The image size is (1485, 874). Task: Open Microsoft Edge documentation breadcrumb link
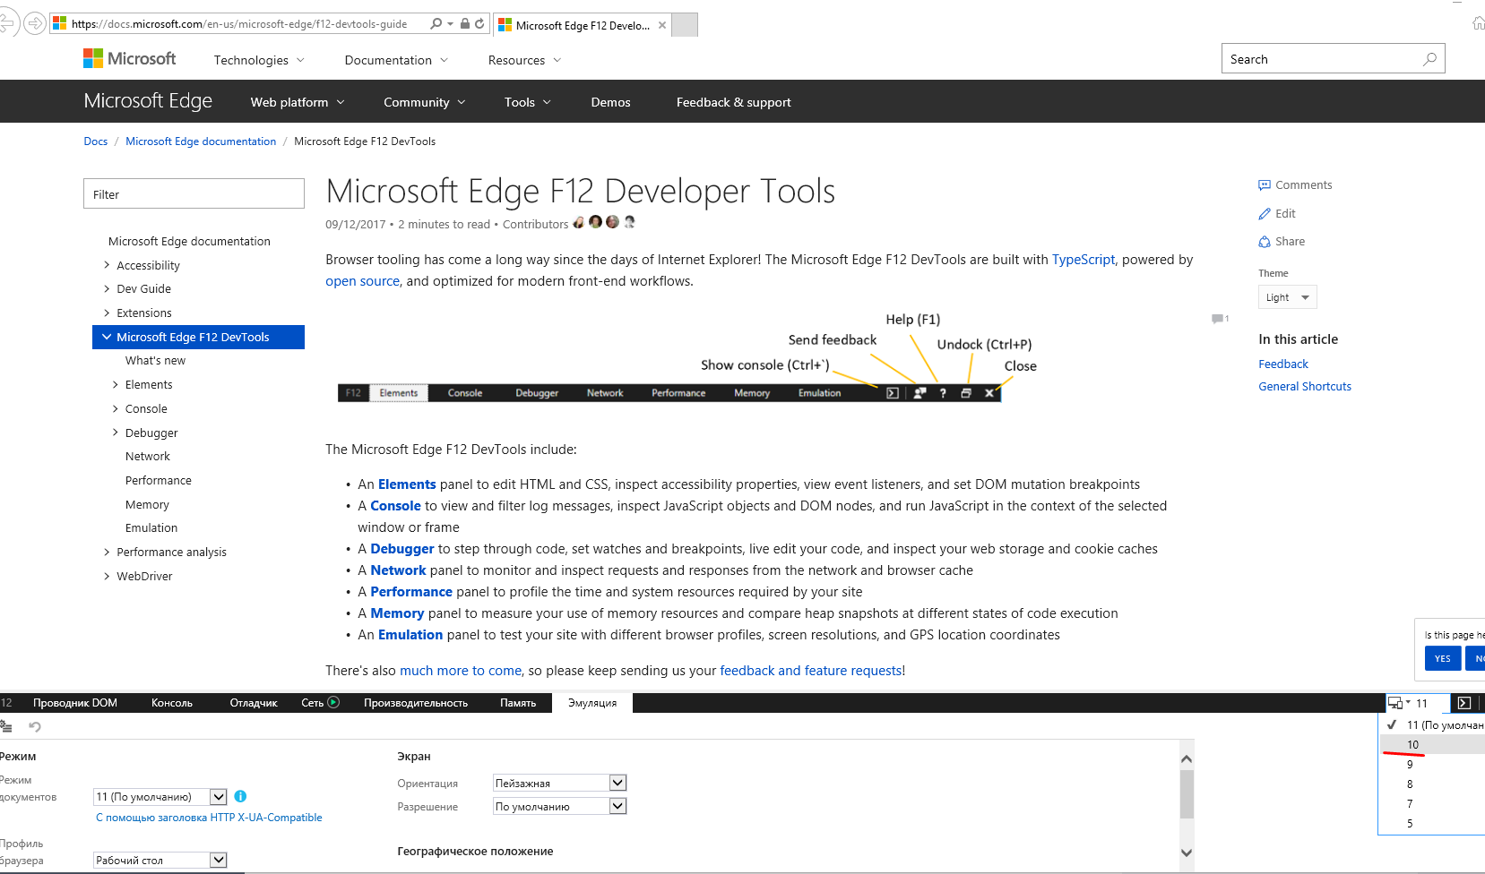[201, 141]
